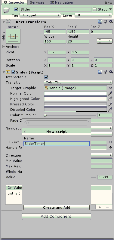The image size is (114, 240).
Task: Open the Transition Color Tint dropdown
Action: pos(78,83)
